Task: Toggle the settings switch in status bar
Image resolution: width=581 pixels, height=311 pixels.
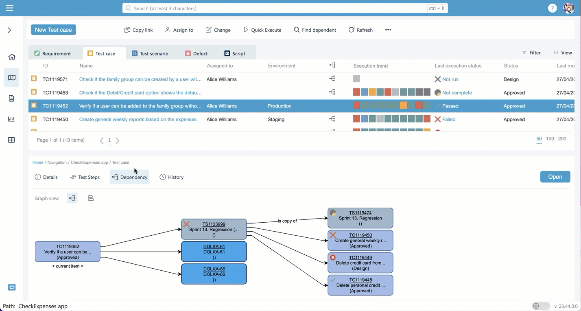Action: [x=541, y=306]
